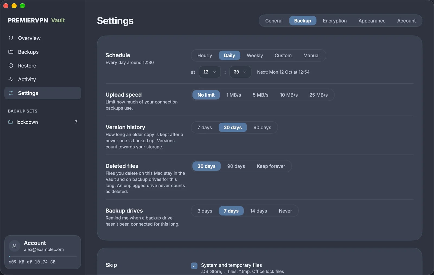
Task: Click the BACKUP SETS section header
Action: (x=23, y=111)
